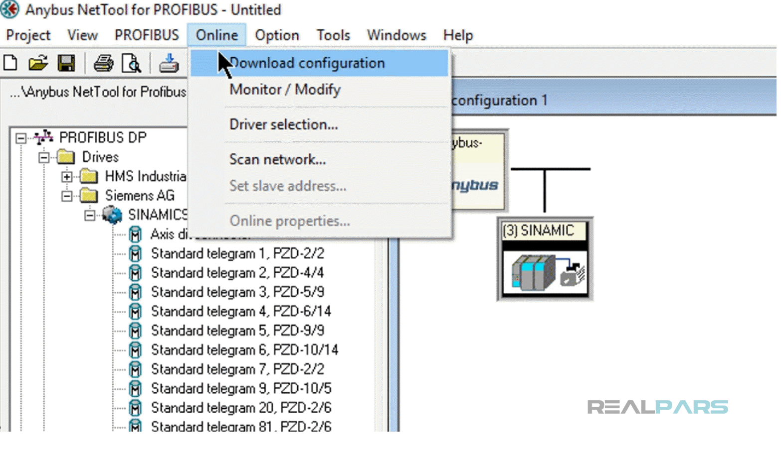Click Download configuration in the Online menu

coord(308,63)
